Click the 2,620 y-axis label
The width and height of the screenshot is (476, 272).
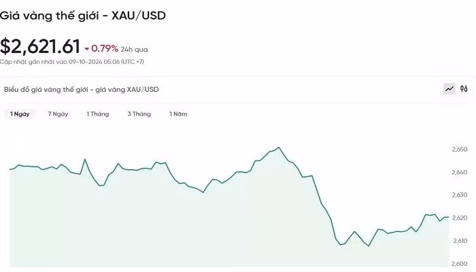[x=460, y=218]
